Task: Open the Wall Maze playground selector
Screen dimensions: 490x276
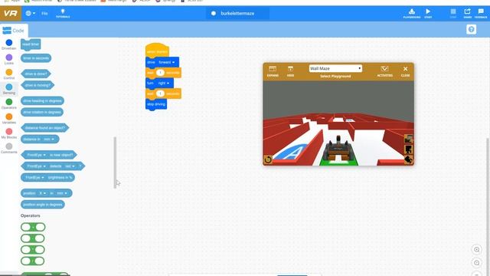Action: tap(335, 68)
